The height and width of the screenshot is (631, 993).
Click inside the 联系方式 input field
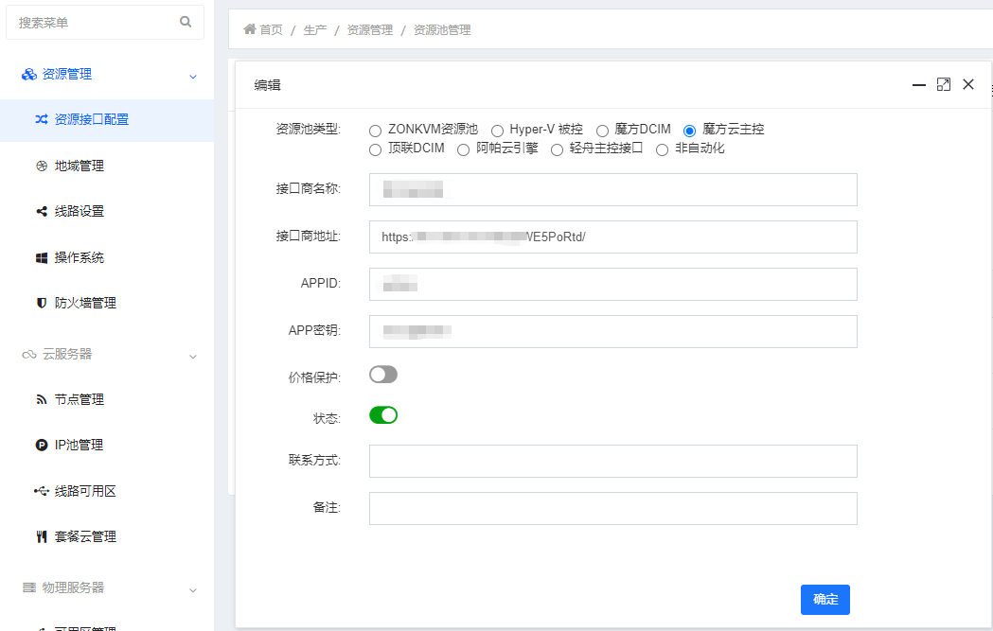(612, 461)
